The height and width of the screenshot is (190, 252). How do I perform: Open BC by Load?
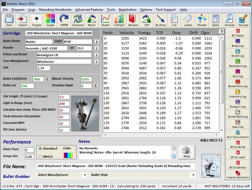pos(238,155)
